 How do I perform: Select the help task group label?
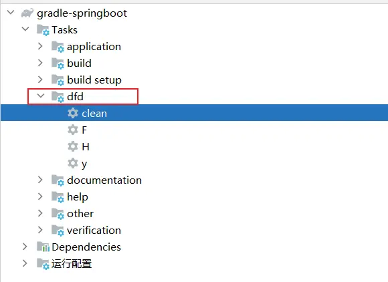tap(78, 197)
